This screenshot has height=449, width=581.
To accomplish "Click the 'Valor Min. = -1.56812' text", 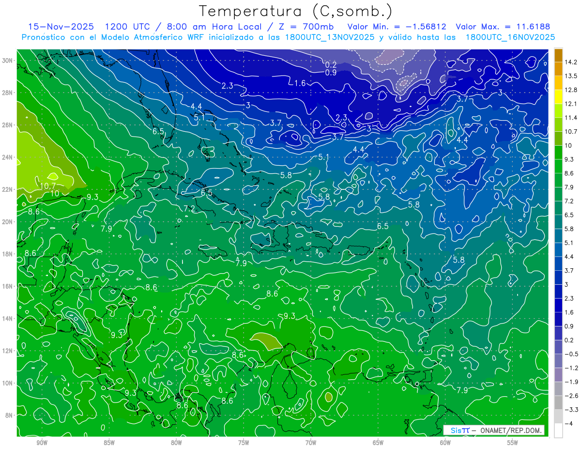I will [397, 27].
